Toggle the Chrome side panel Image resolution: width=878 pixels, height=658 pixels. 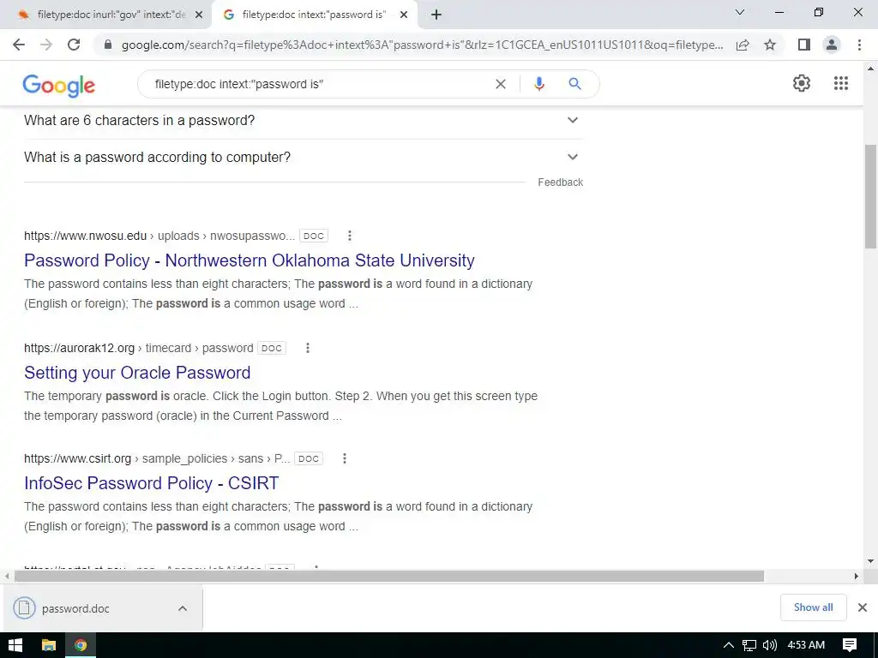[804, 45]
